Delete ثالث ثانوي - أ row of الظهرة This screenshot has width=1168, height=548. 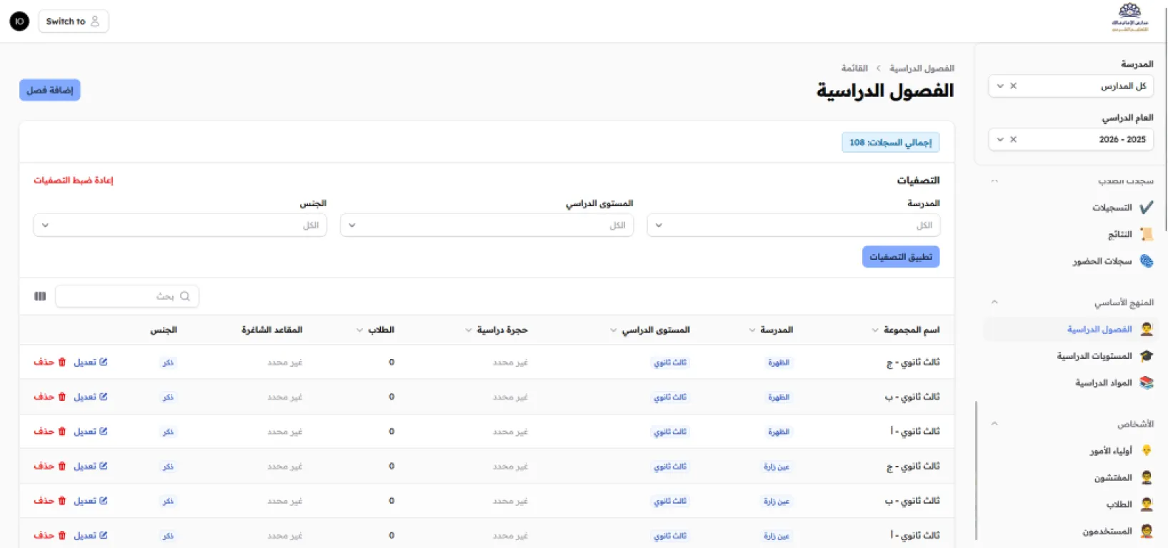[x=51, y=432]
